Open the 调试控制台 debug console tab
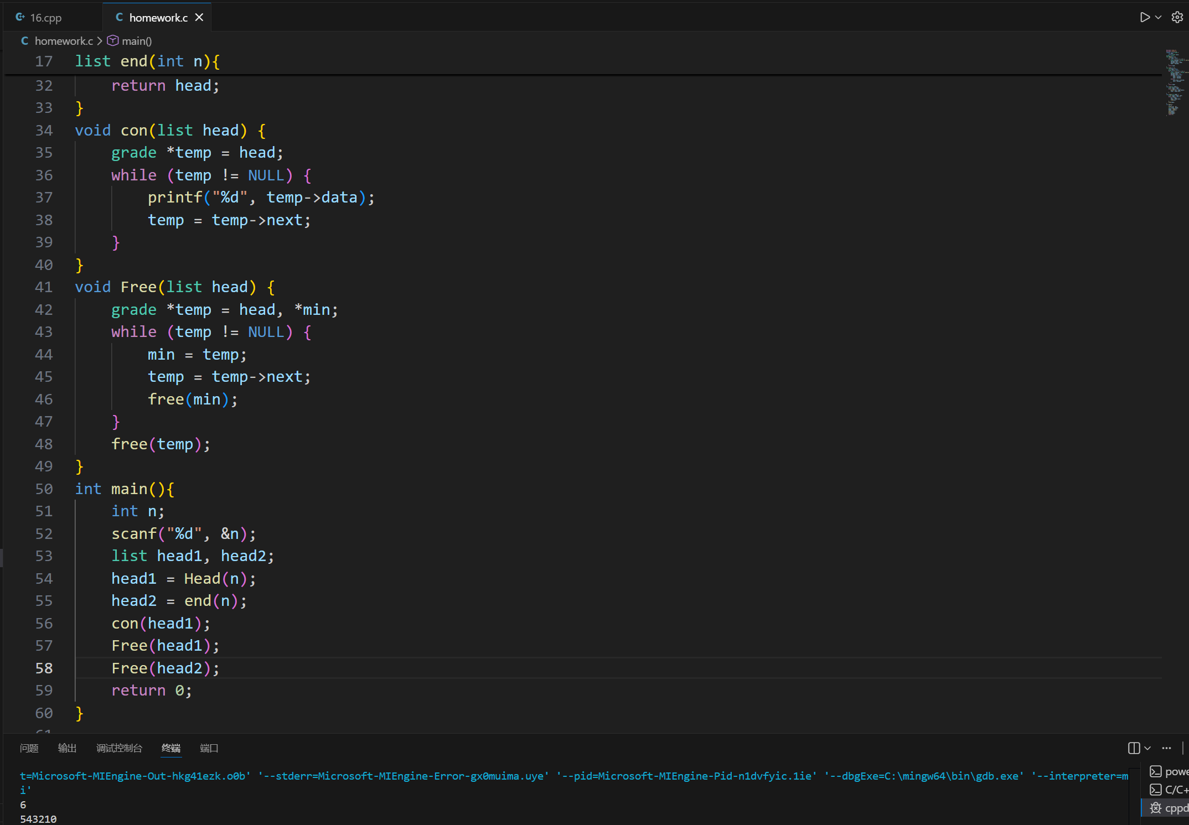Screen dimensions: 1189x825 click(x=119, y=748)
